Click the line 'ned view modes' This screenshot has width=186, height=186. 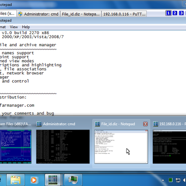[x=17, y=61]
